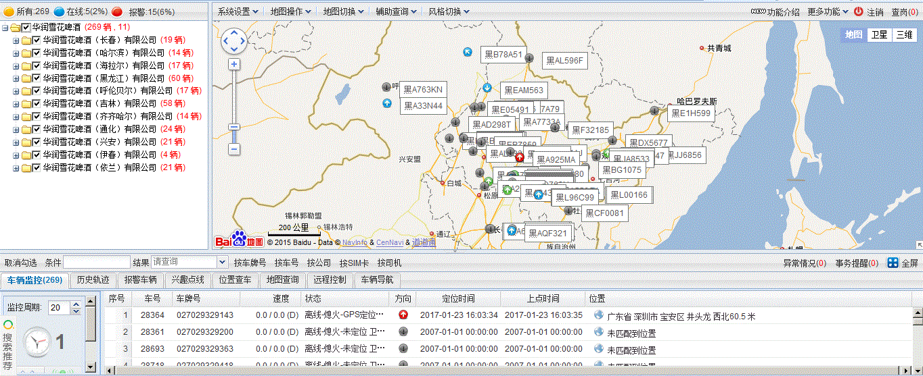
Task: Open the 报警车辆 tab
Action: (x=141, y=279)
